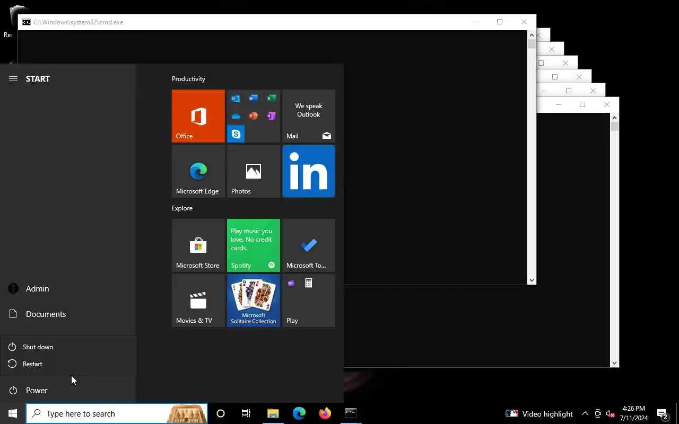This screenshot has width=679, height=424.
Task: Minimize the front cmd.exe window
Action: point(476,22)
